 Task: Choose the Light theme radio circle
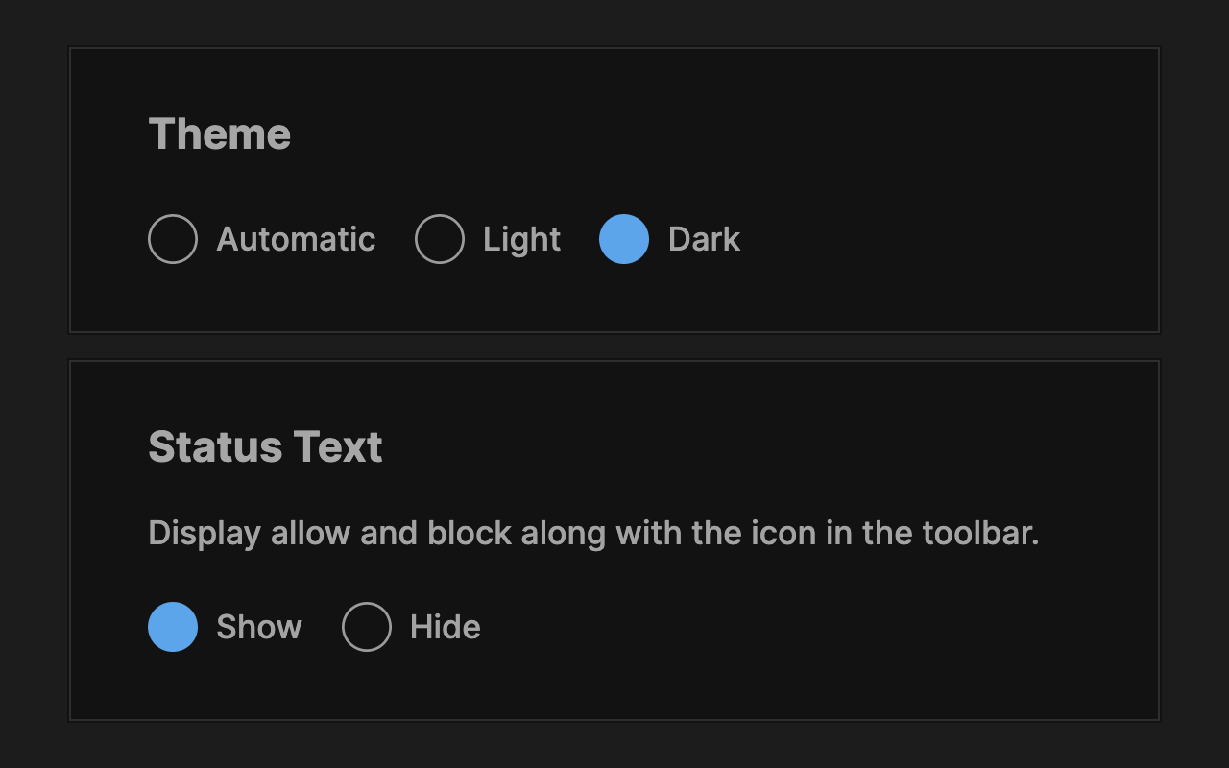point(440,239)
